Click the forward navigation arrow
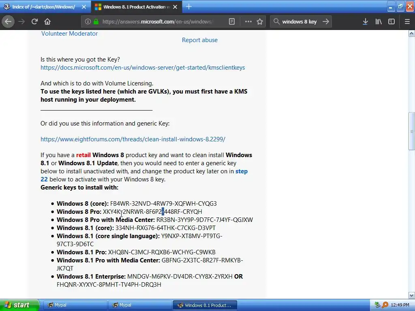This screenshot has height=311, width=415. pyautogui.click(x=21, y=21)
